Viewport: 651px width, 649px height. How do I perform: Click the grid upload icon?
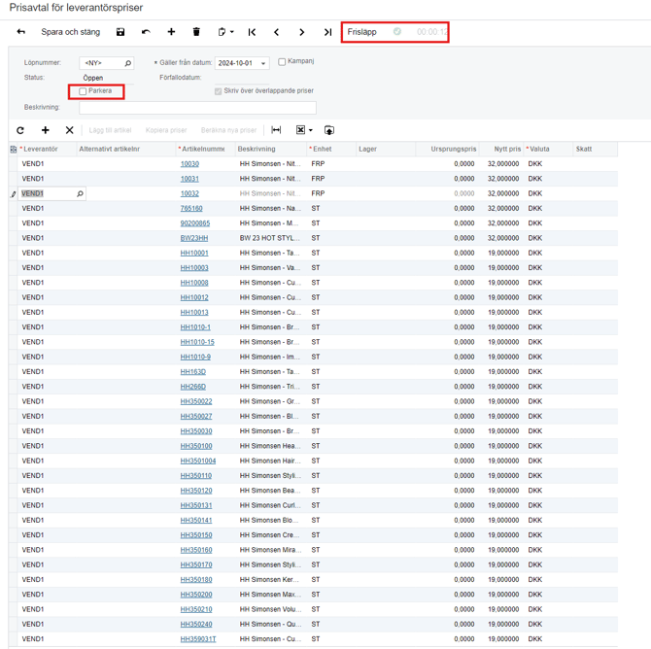(329, 130)
